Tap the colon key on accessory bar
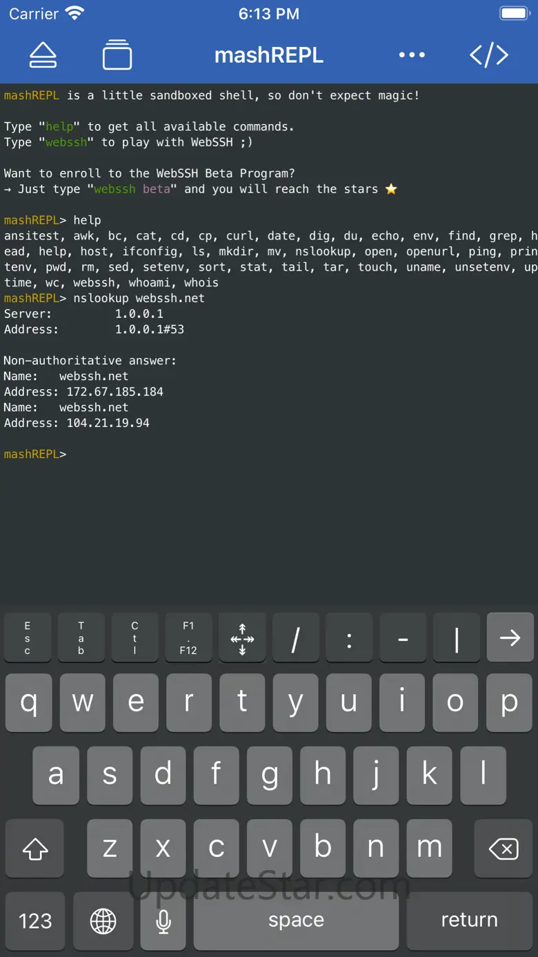Viewport: 538px width, 957px height. tap(349, 638)
